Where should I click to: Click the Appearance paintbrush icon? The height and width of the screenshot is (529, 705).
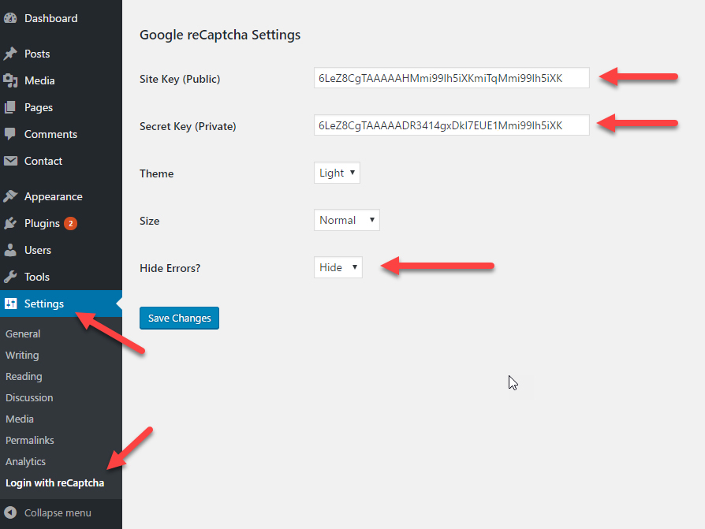tap(10, 196)
